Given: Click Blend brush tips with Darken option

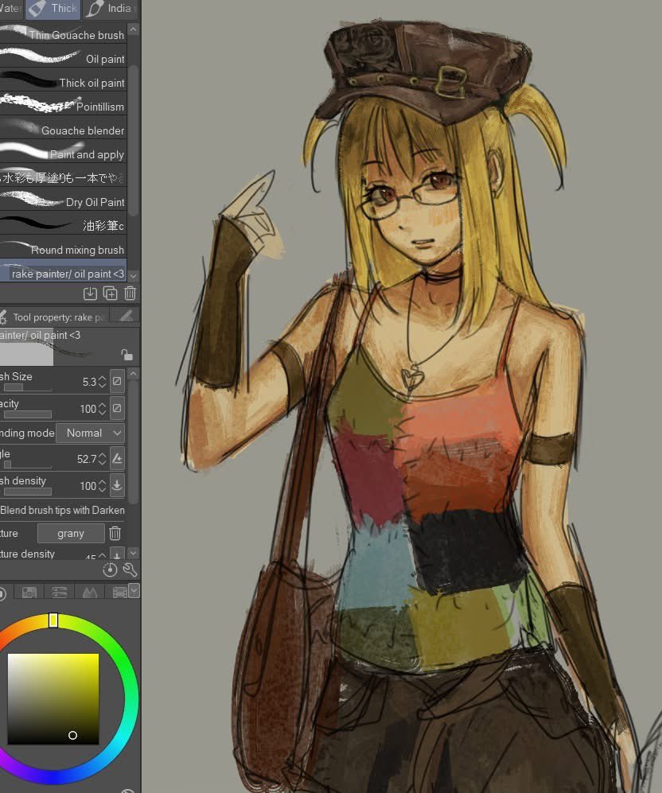Looking at the screenshot, I should pos(62,510).
